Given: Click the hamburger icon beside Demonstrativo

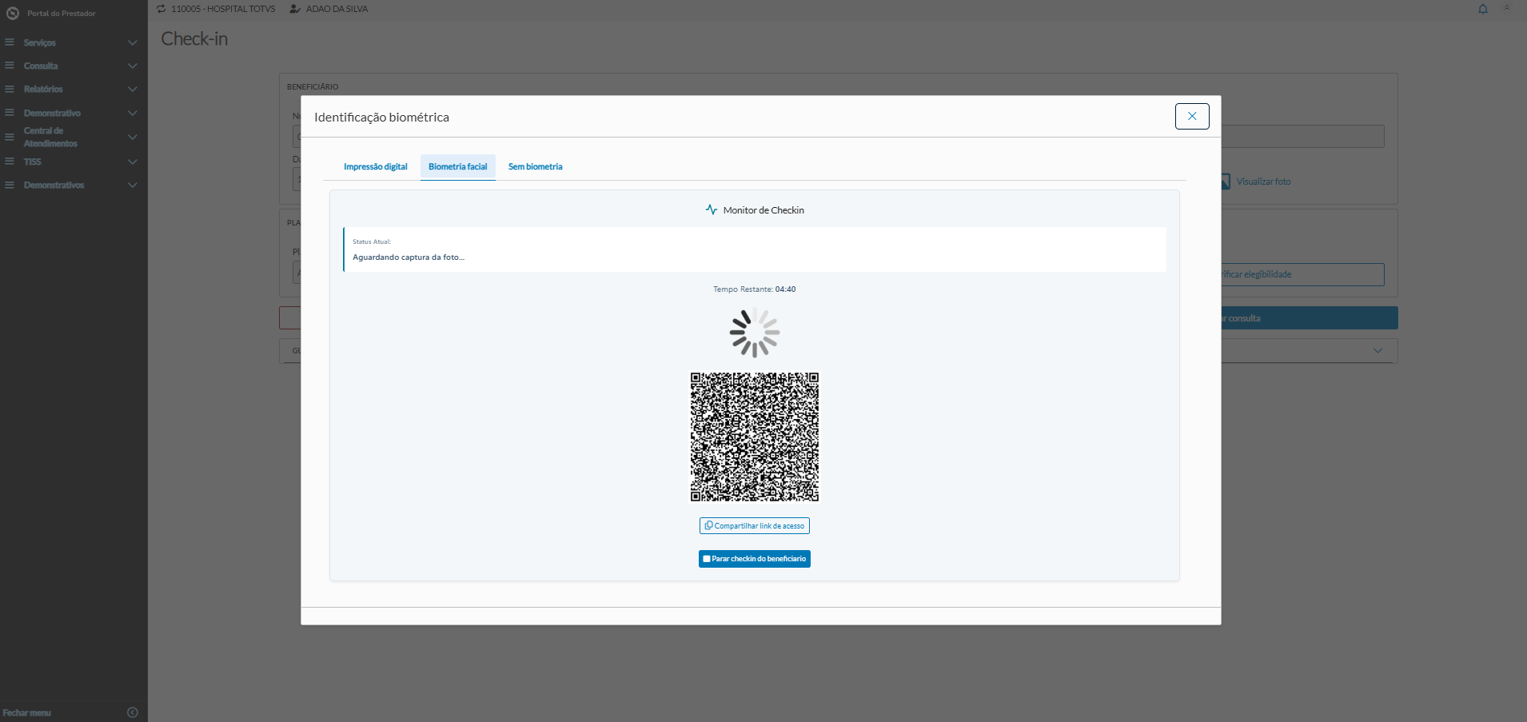Looking at the screenshot, I should (10, 113).
